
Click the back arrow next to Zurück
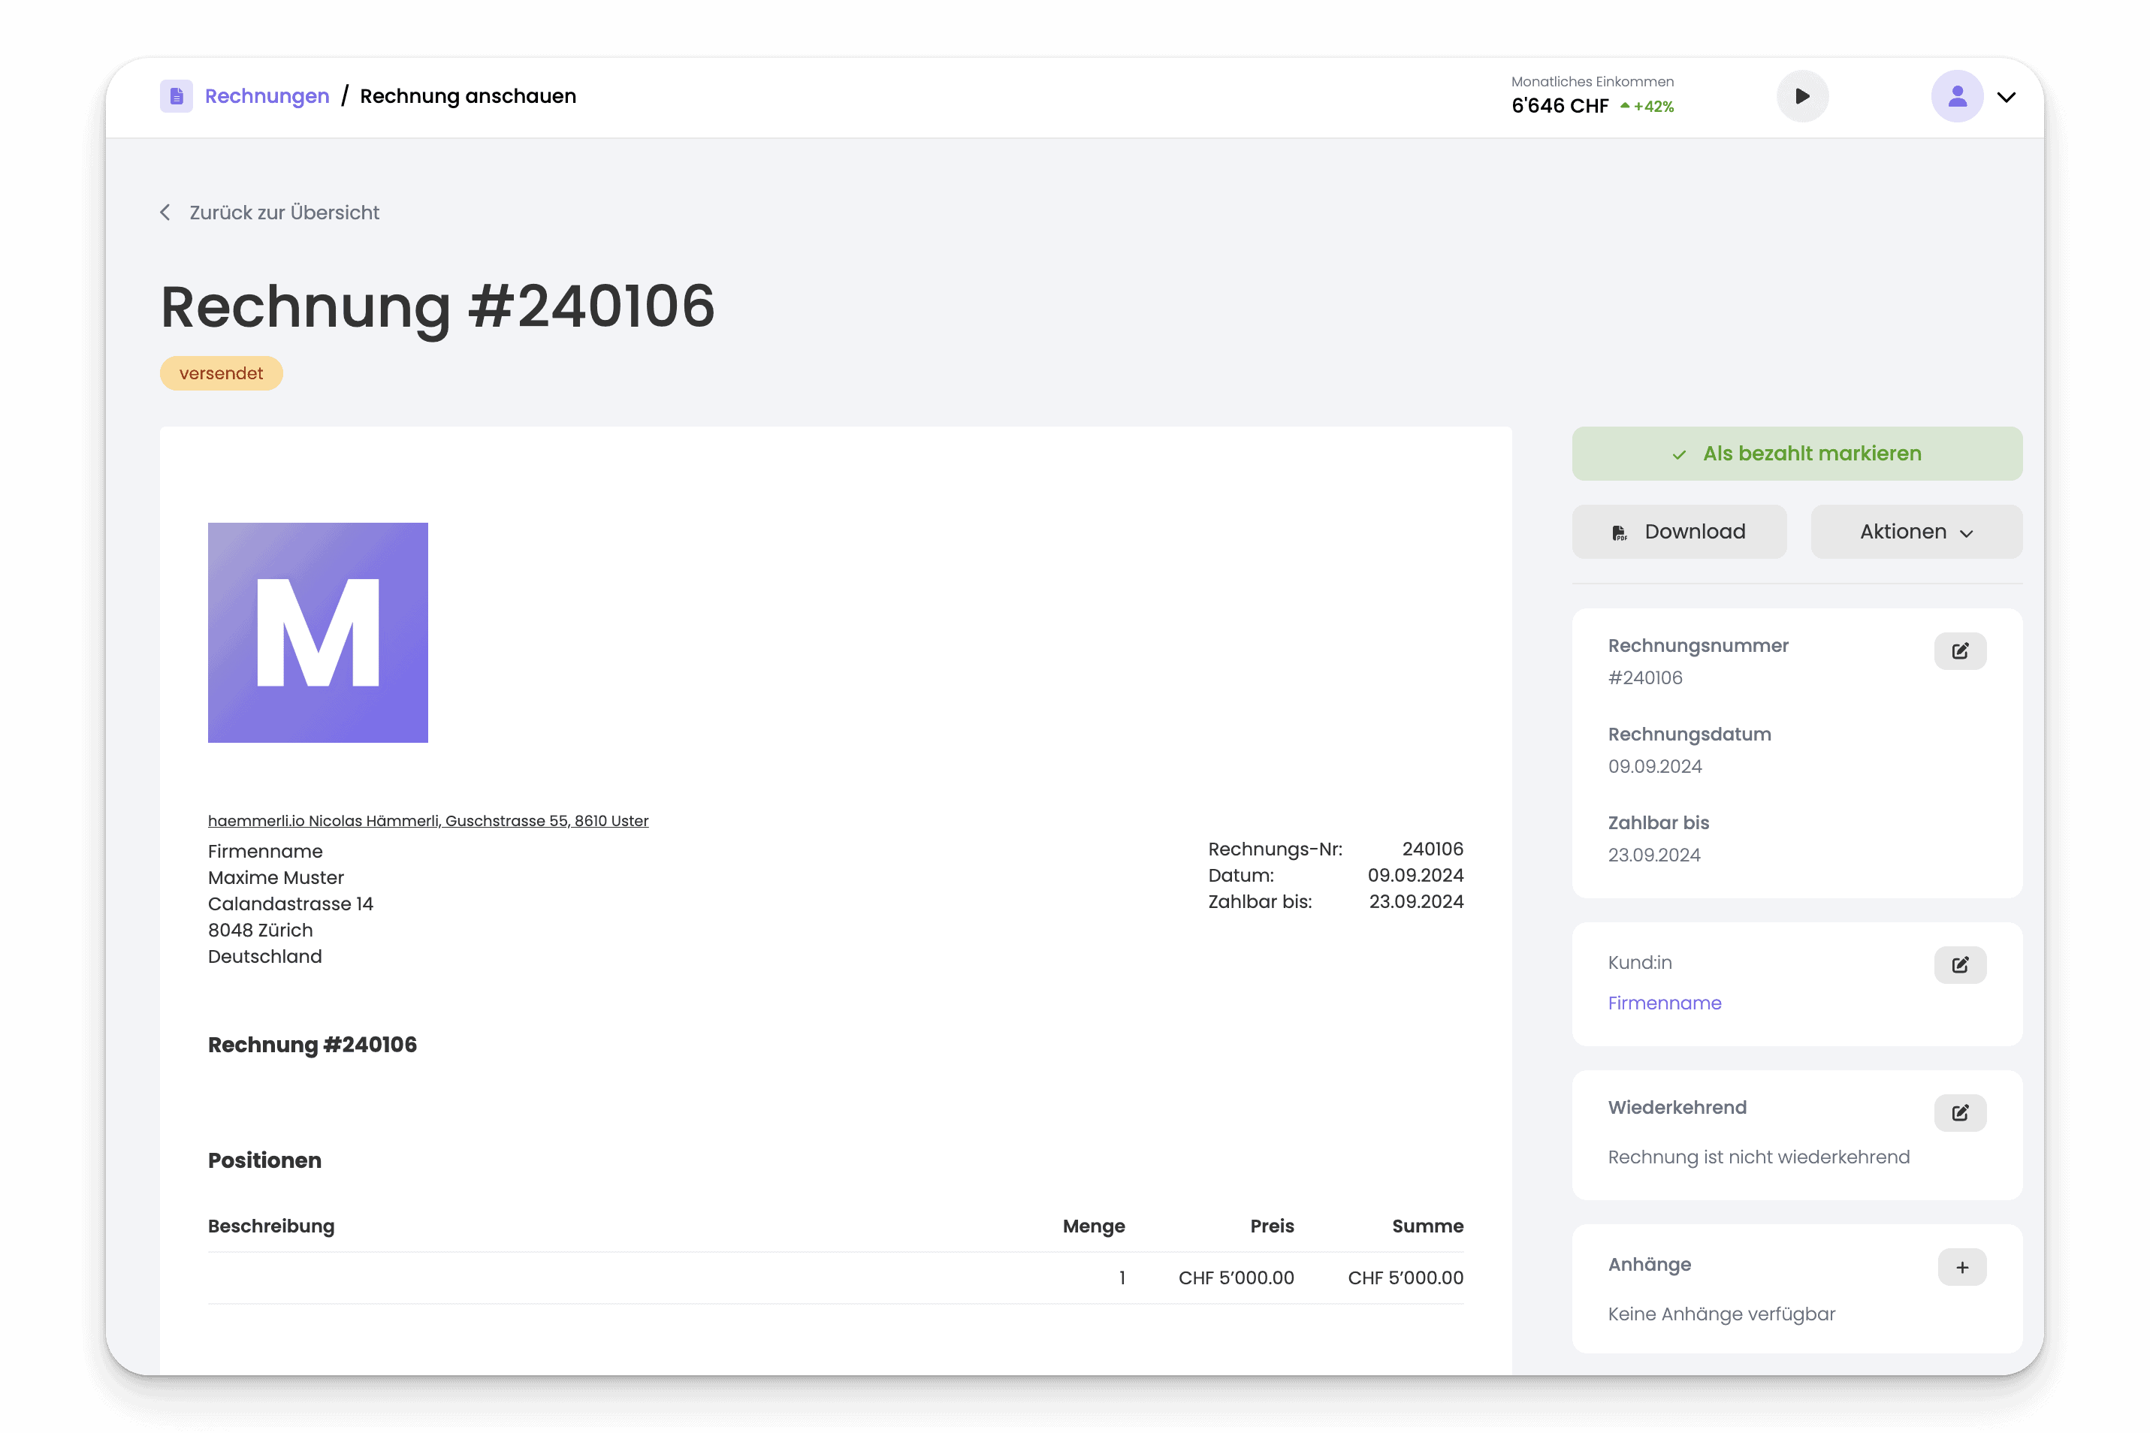click(x=165, y=212)
